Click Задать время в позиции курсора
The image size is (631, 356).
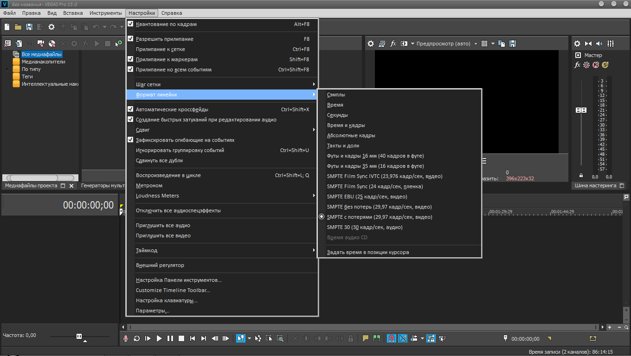(x=399, y=252)
